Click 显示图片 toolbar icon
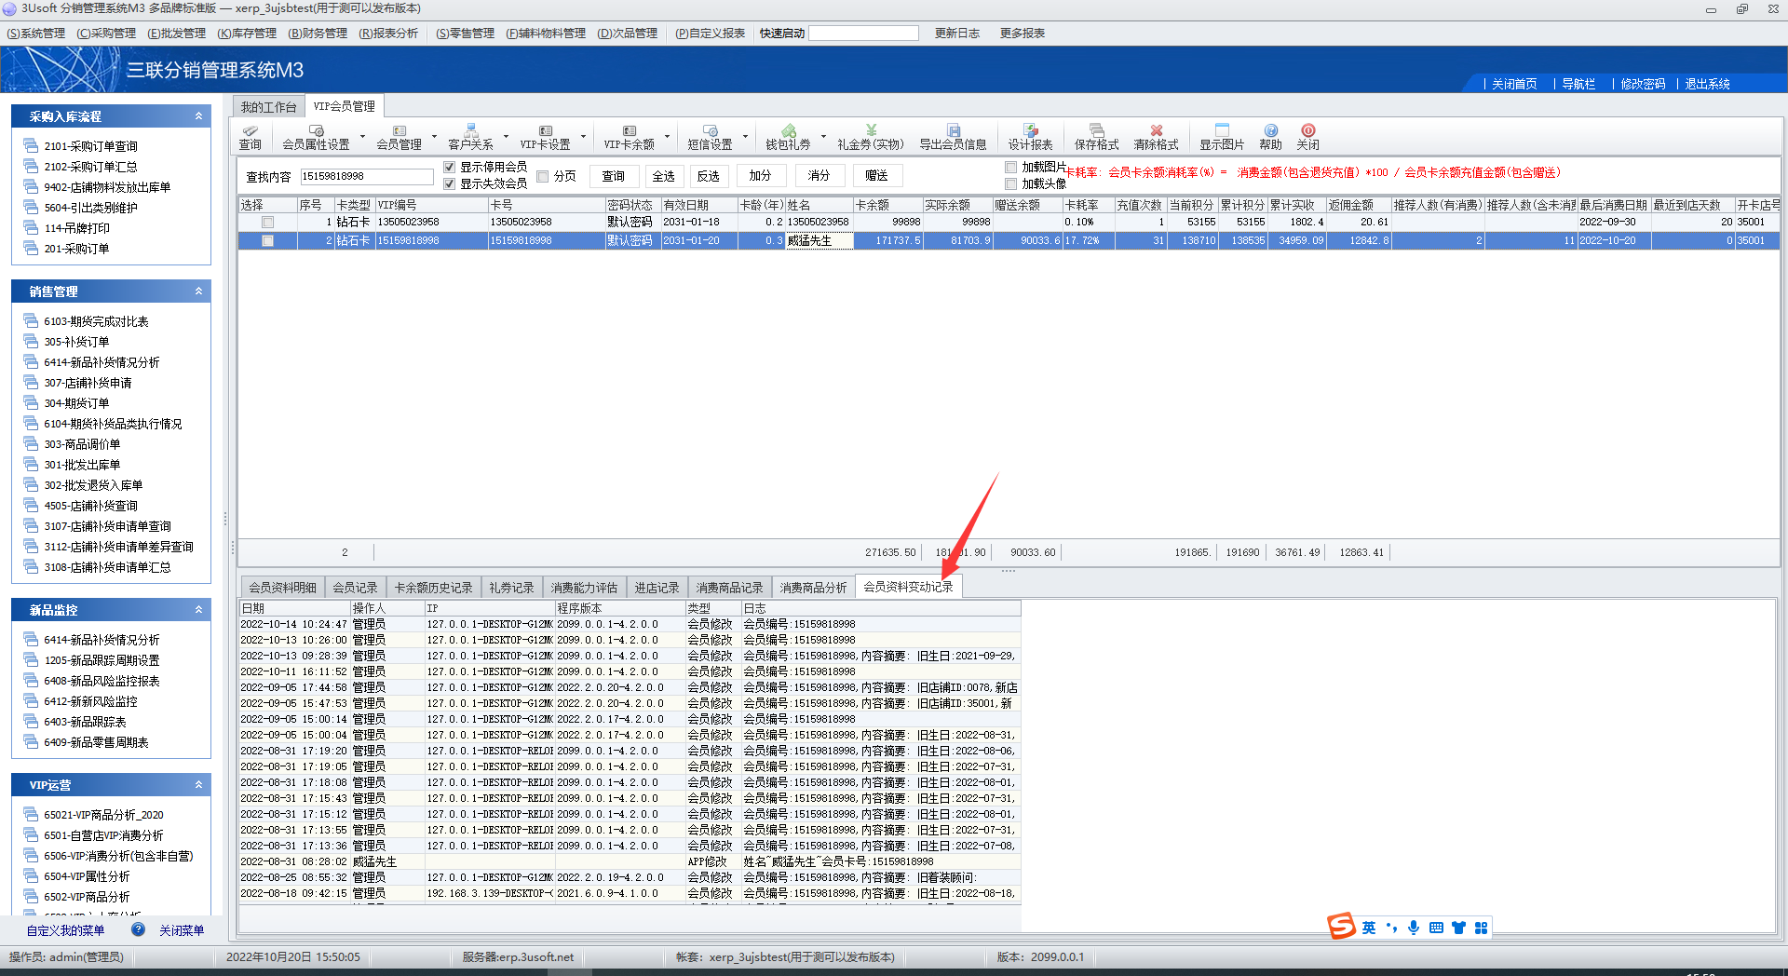 click(1222, 137)
